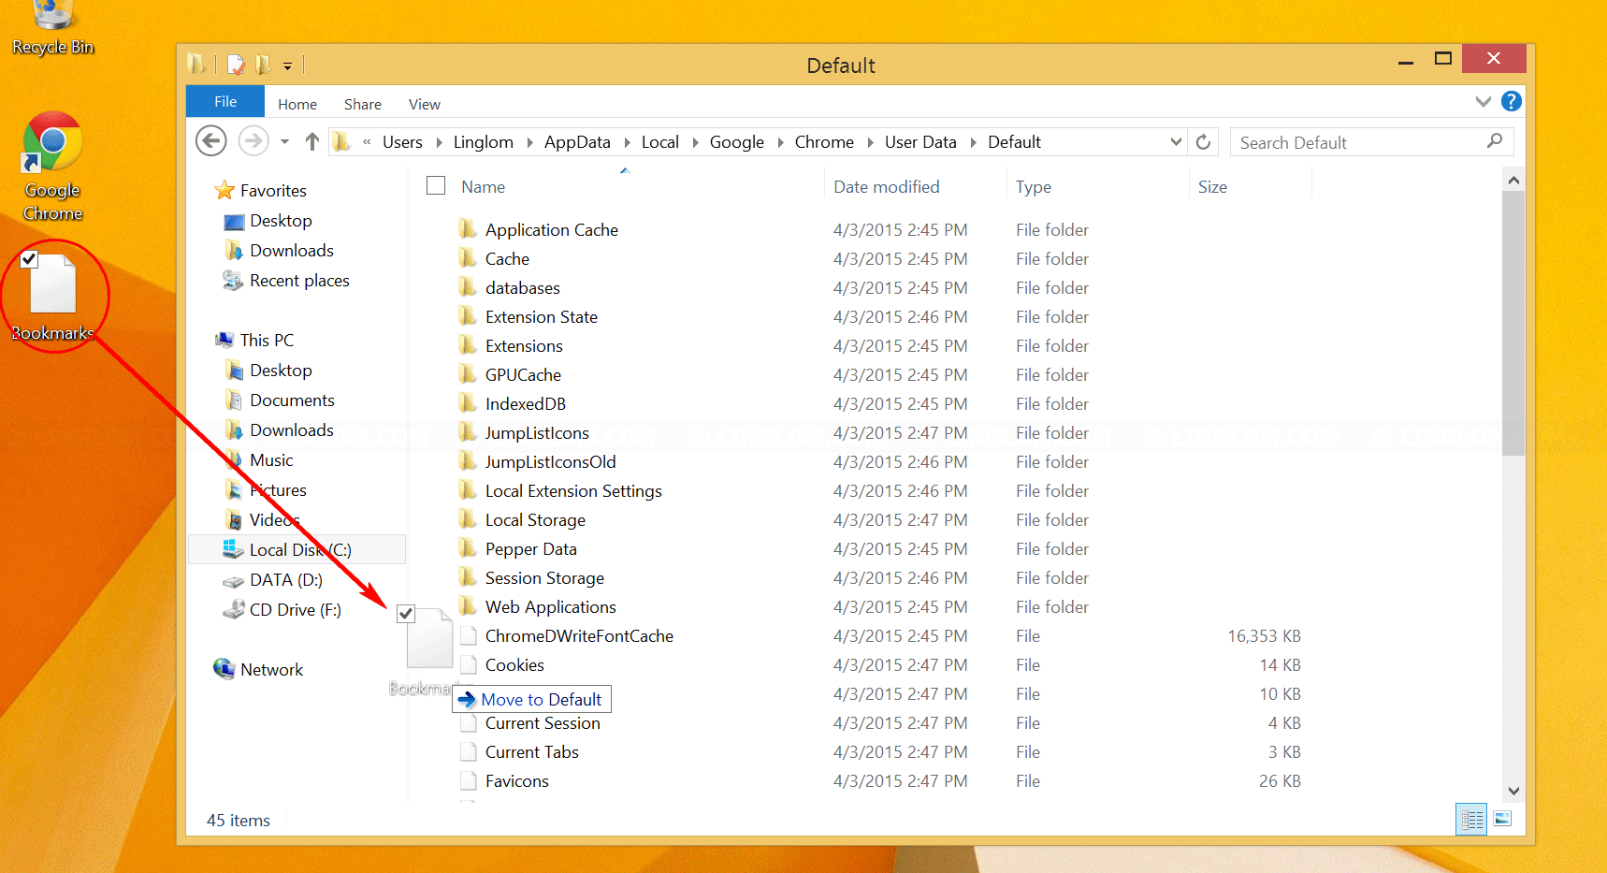Click CD Drive (F:) icon in sidebar
1607x873 pixels.
pyautogui.click(x=233, y=609)
